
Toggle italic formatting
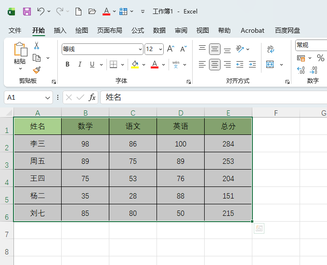click(x=79, y=64)
